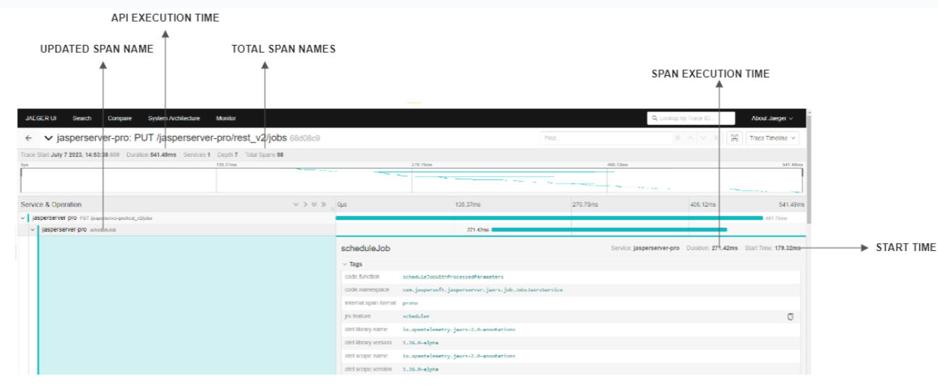Viewport: 938px width, 392px height.
Task: Click the scheduleJob detail heading
Action: [366, 248]
